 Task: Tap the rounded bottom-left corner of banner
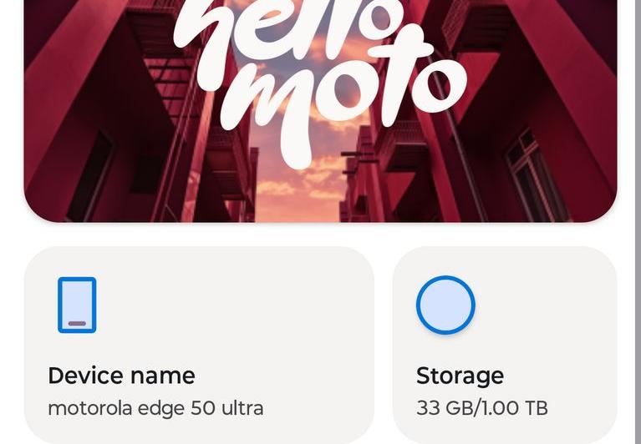pos(42,204)
